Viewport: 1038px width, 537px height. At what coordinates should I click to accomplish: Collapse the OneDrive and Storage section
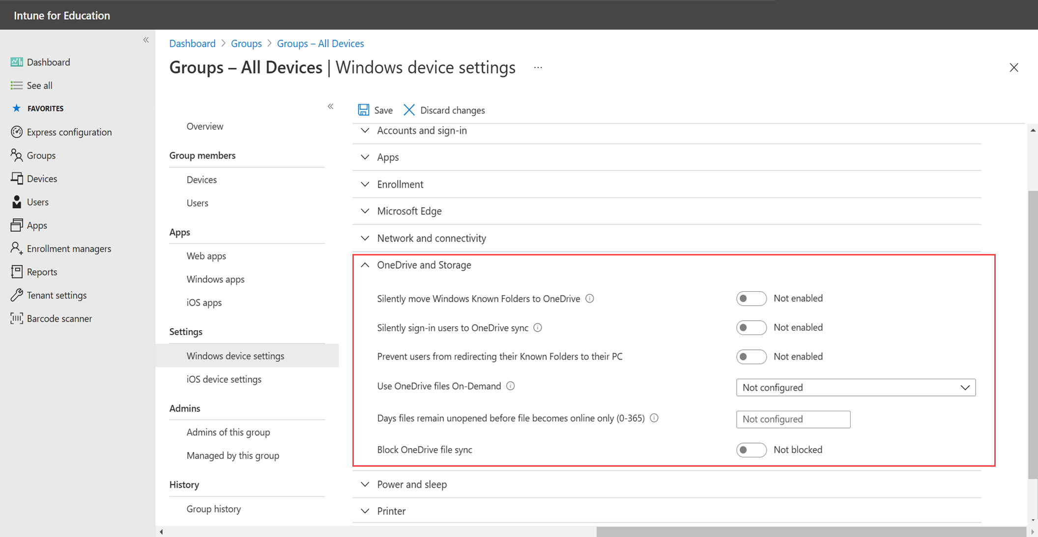pyautogui.click(x=366, y=265)
